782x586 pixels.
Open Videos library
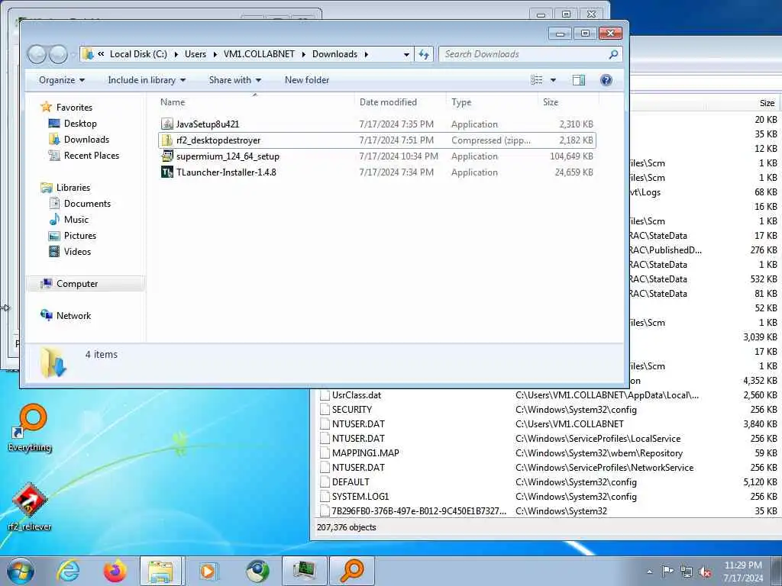tap(77, 252)
